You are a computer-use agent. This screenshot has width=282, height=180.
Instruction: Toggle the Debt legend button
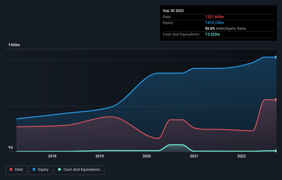[x=16, y=170]
